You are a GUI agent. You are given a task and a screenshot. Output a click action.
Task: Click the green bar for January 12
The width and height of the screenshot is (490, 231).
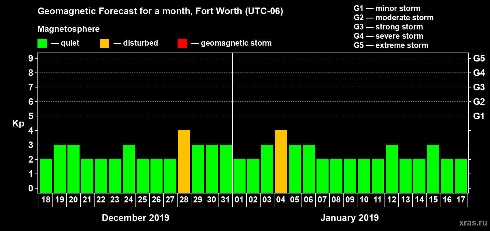392,169
